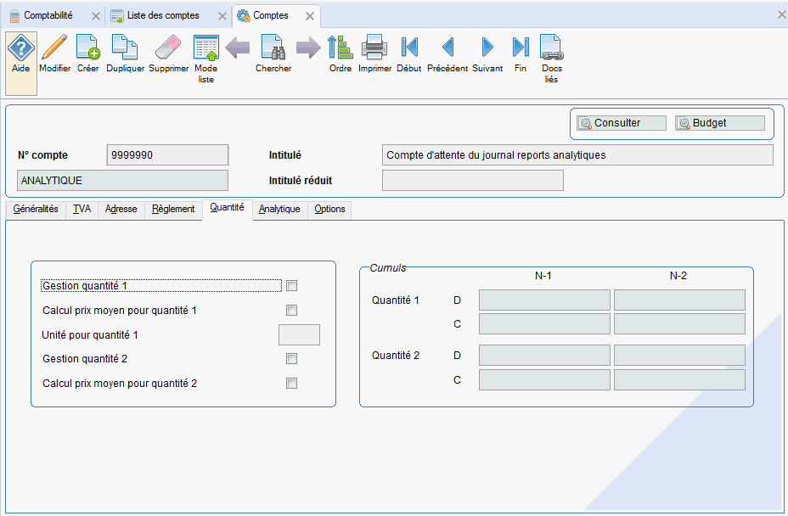788x516 pixels.
Task: Select the Quantité tab
Action: 228,208
